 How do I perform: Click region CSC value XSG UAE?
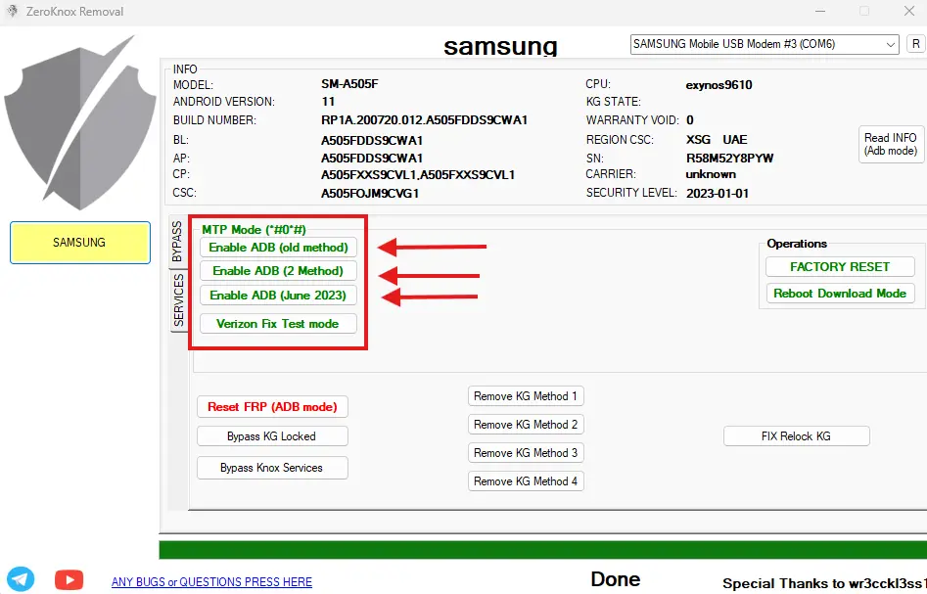tap(717, 140)
